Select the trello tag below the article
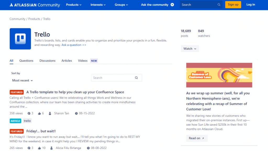The width and height of the screenshot is (268, 151). tap(27, 121)
